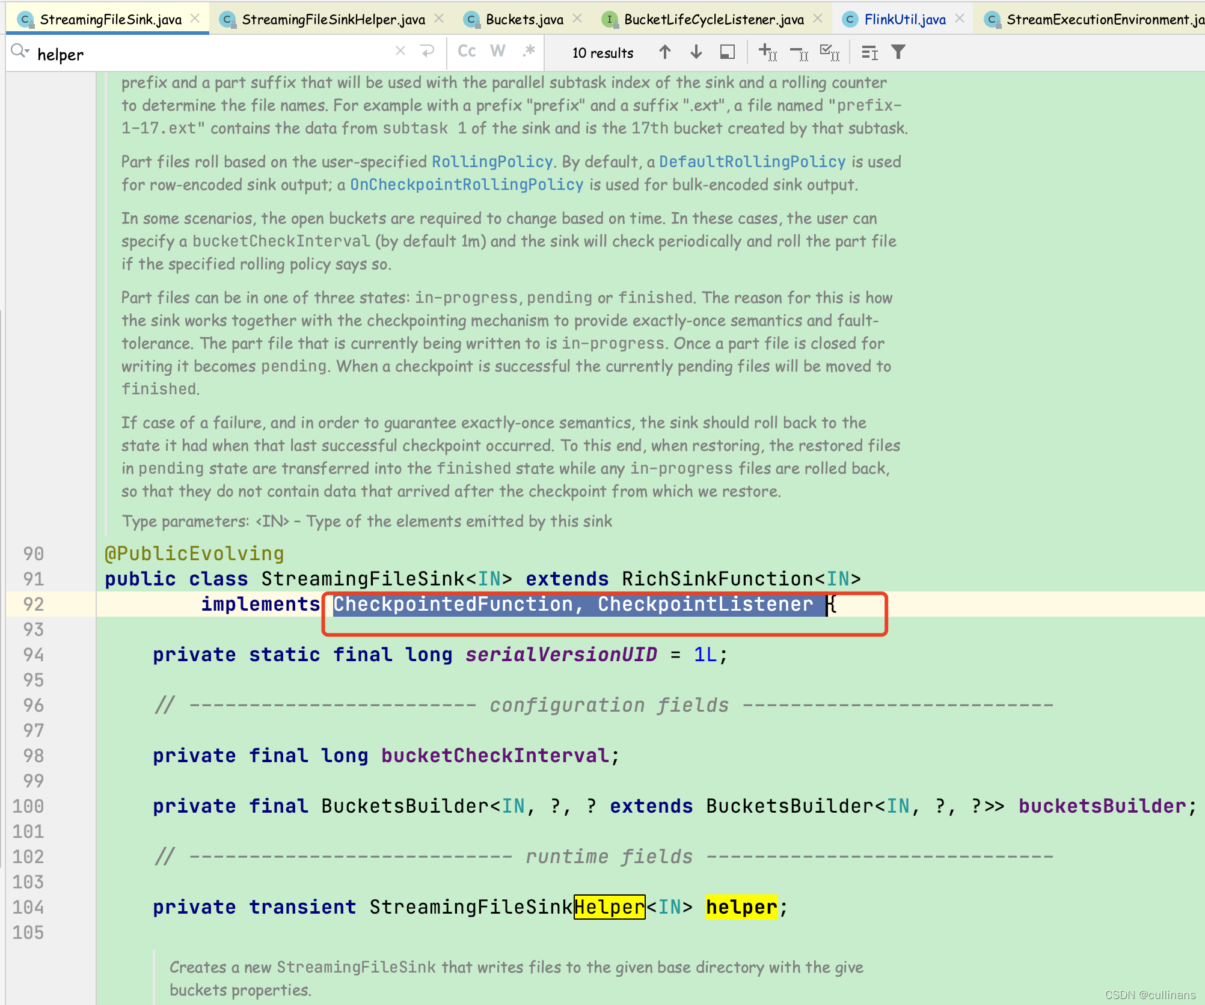The height and width of the screenshot is (1005, 1205).
Task: Close the BucketLifeCycleListener.java tab
Action: [x=818, y=19]
